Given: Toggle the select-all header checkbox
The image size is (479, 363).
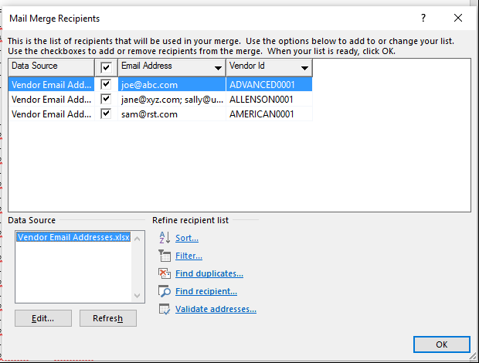Looking at the screenshot, I should coord(107,67).
